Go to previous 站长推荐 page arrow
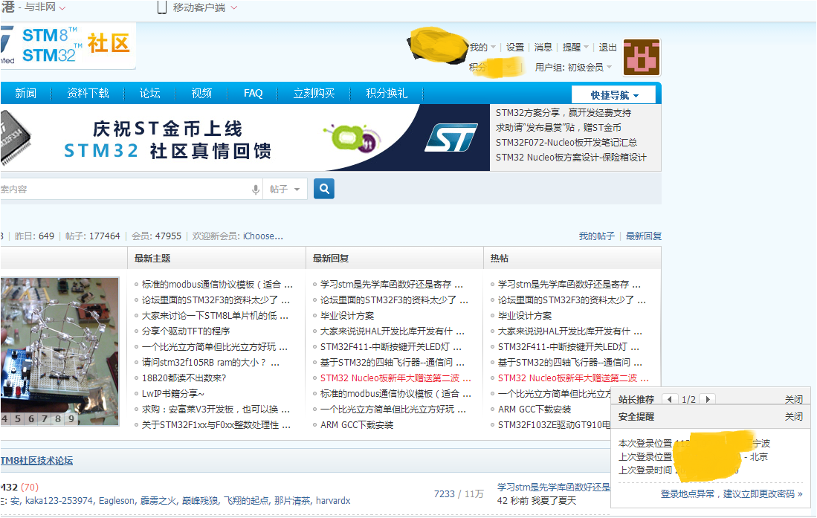 click(670, 399)
